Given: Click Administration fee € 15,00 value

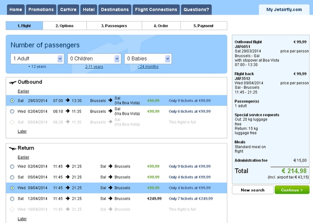Looking at the screenshot, I should pos(300,160).
